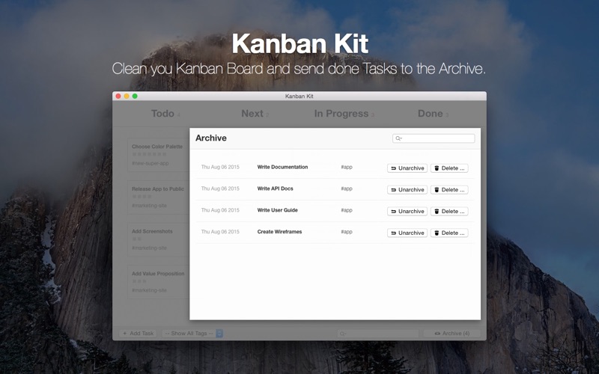Delete the Write API Docs task
The height and width of the screenshot is (374, 599).
tap(449, 190)
